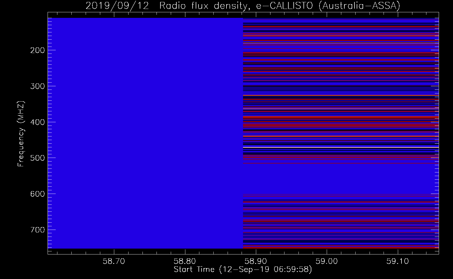The height and width of the screenshot is (279, 453).
Task: Click the 59.00 time tick label
Action: coord(326,261)
